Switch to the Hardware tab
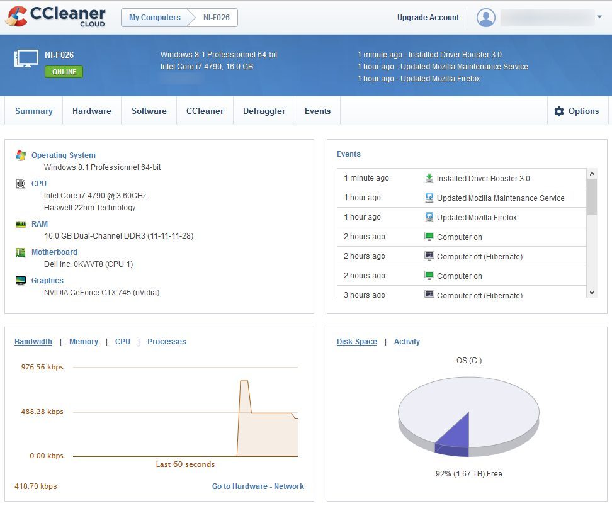This screenshot has height=506, width=612. tap(91, 111)
